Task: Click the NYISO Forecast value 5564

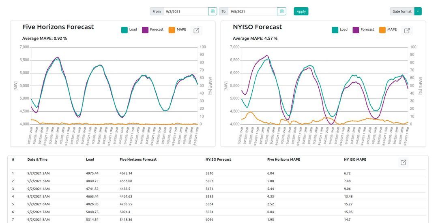Action: (210, 204)
